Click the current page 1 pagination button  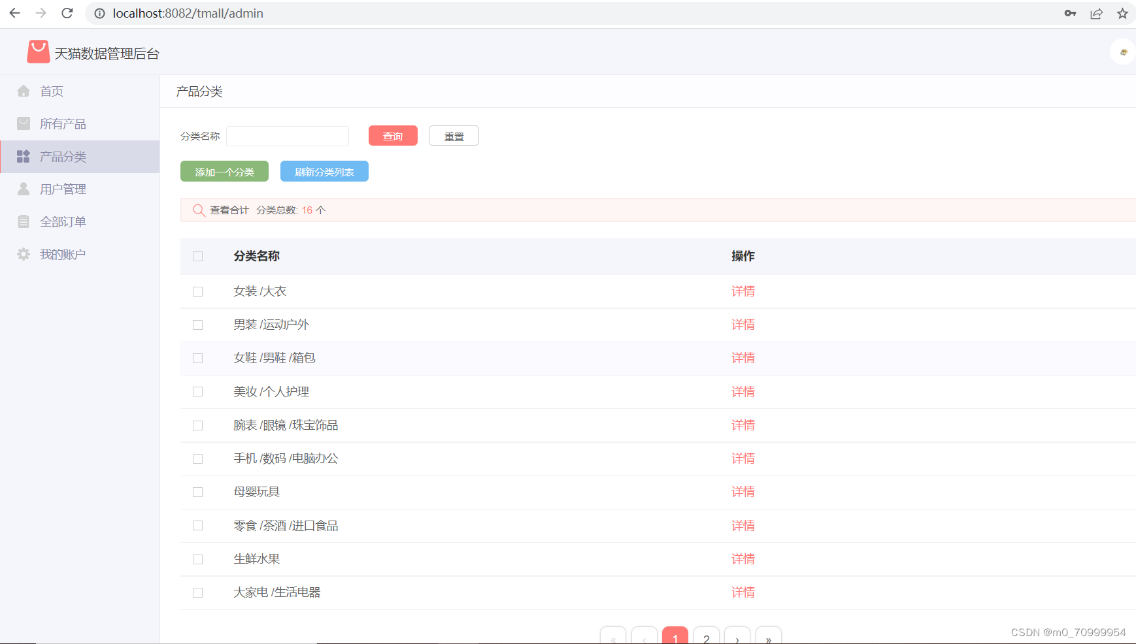[675, 636]
